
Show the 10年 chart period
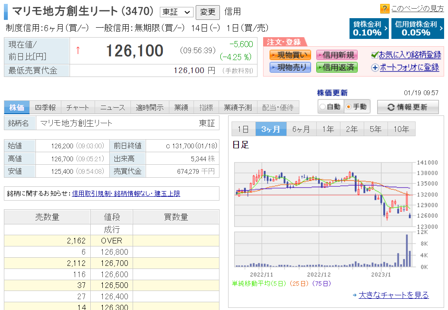(x=401, y=129)
